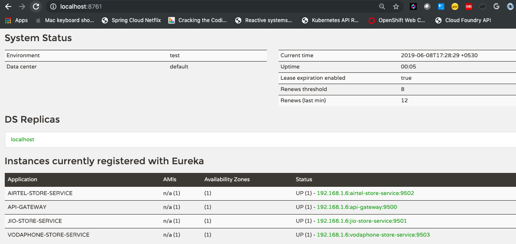
Task: Open the grey G extension icon
Action: [x=496, y=6]
